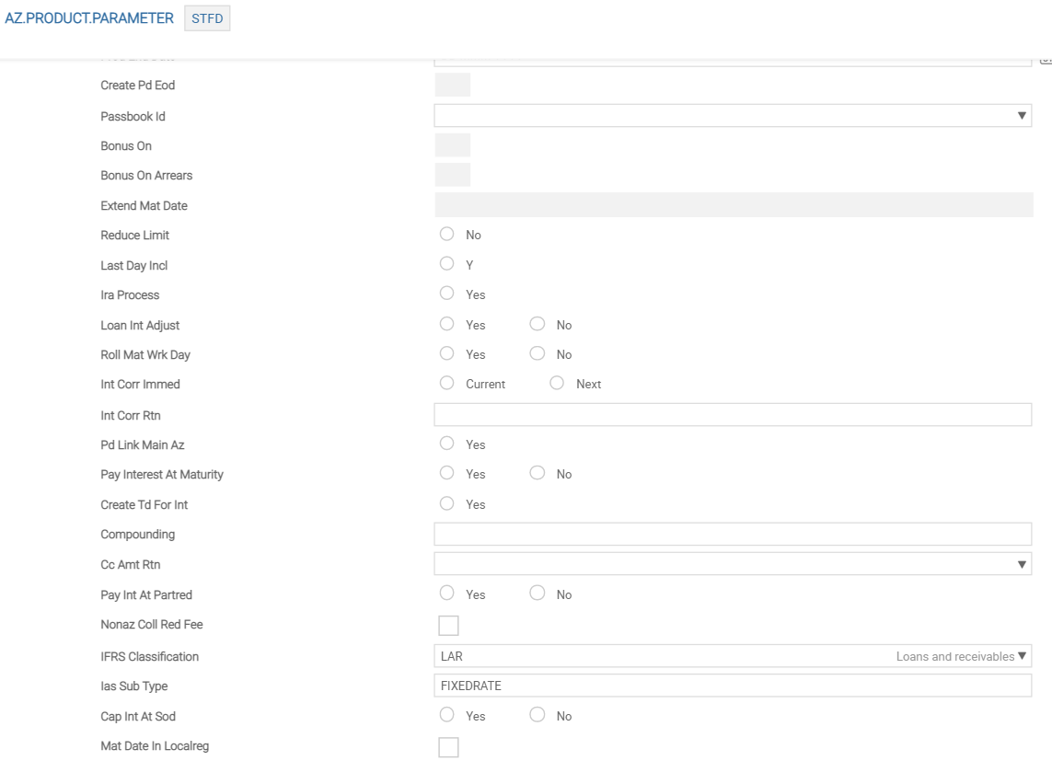Set Loan Int Adjust to No

[538, 325]
